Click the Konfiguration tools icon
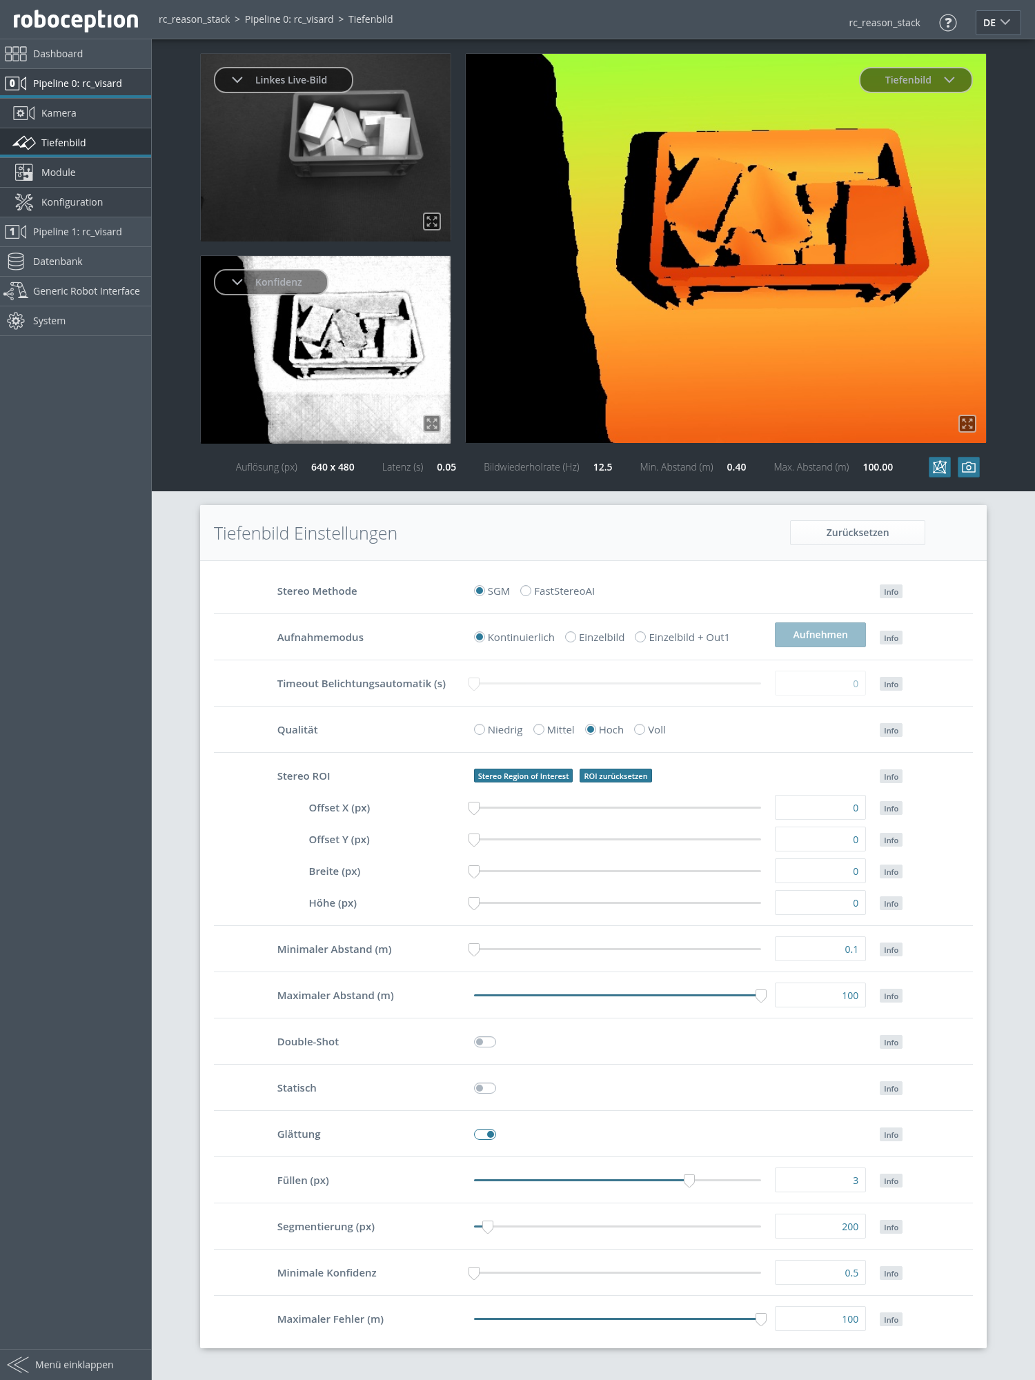1035x1380 pixels. [x=24, y=202]
